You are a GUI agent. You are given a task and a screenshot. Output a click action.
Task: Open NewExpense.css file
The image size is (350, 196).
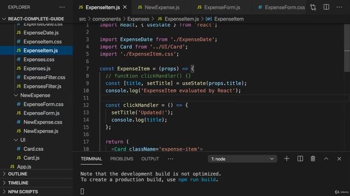click(43, 122)
